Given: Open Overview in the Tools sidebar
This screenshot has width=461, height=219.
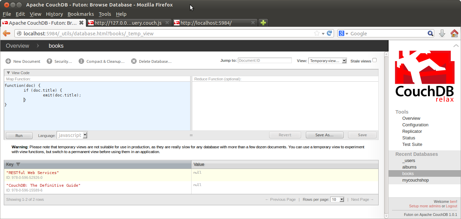Looking at the screenshot, I should pyautogui.click(x=411, y=118).
